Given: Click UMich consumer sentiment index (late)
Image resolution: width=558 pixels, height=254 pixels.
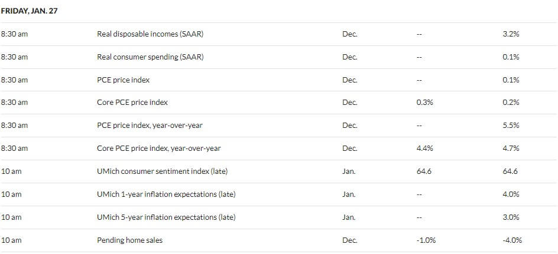Looking at the screenshot, I should click(x=162, y=171).
